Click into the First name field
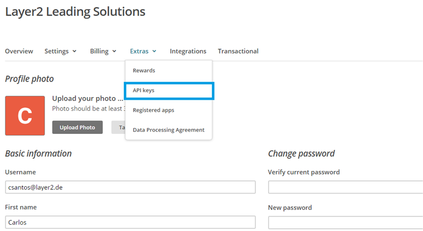This screenshot has width=423, height=231. 130,222
